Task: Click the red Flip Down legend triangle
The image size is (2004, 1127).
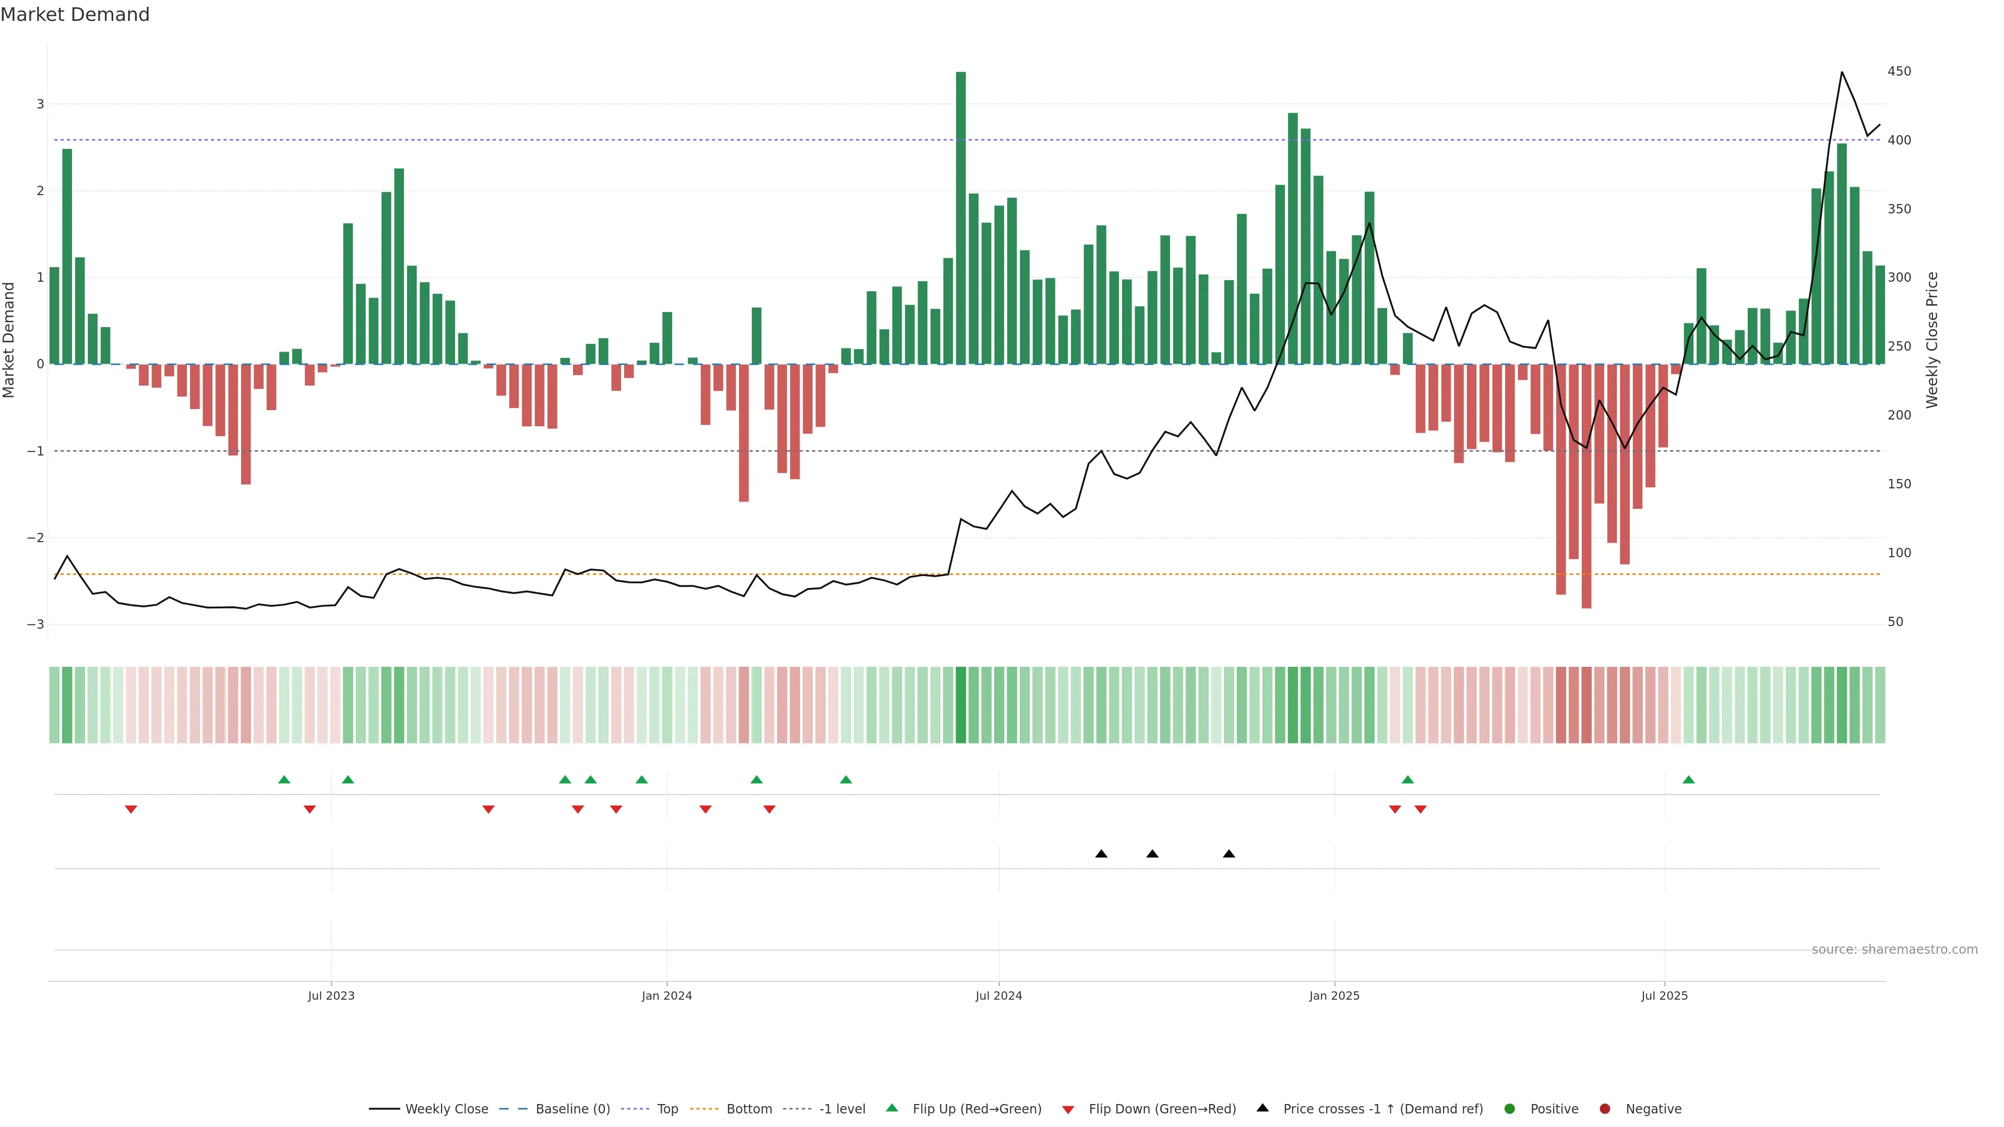Action: tap(1067, 1109)
